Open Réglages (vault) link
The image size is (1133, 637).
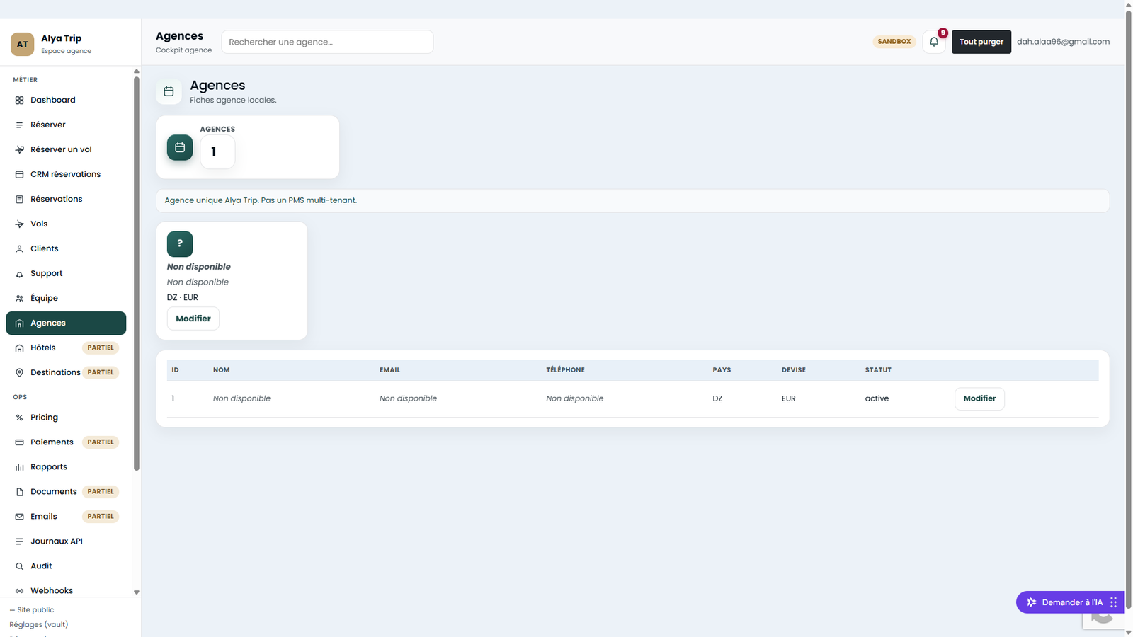coord(39,624)
